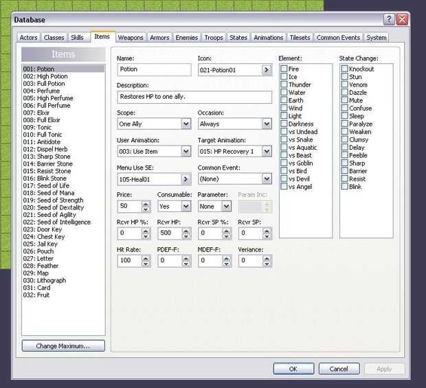Adjust the Rcvr SP spinner

(267, 233)
